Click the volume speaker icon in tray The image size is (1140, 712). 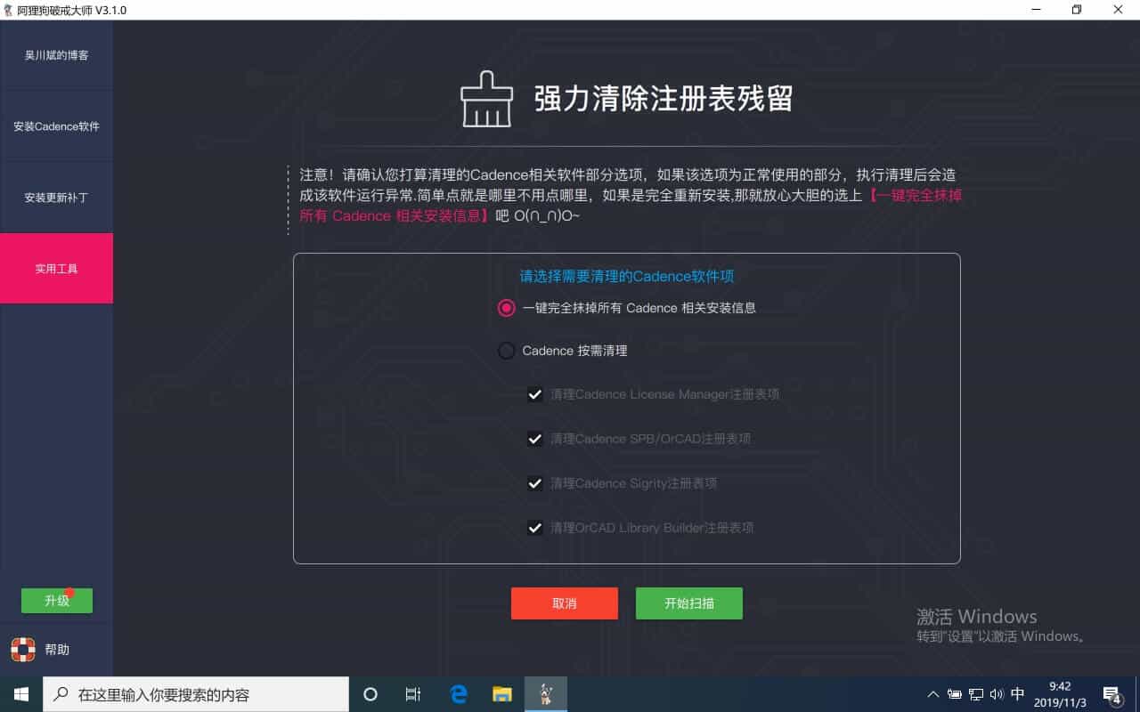pos(997,694)
